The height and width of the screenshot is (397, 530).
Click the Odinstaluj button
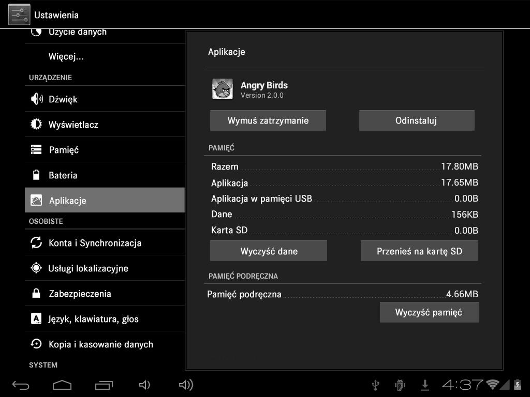[x=417, y=120]
